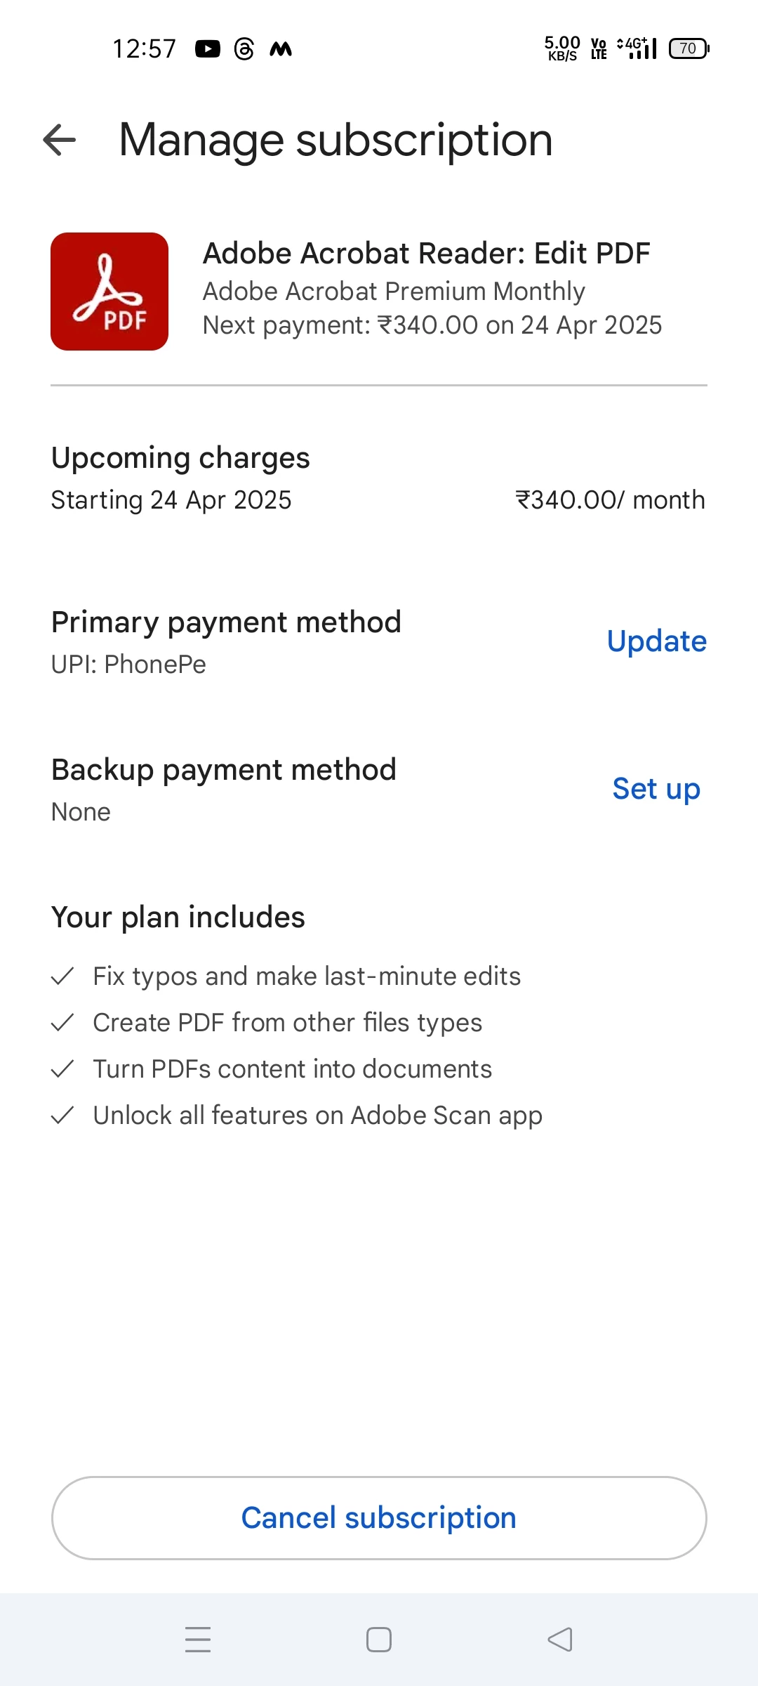The width and height of the screenshot is (758, 1686).
Task: Tap the Turn PDFs content into documents item
Action: (292, 1069)
